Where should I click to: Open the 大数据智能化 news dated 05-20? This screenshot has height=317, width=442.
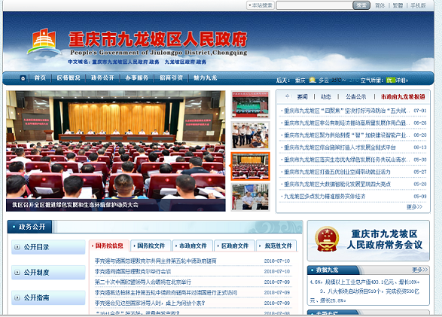pyautogui.click(x=337, y=184)
